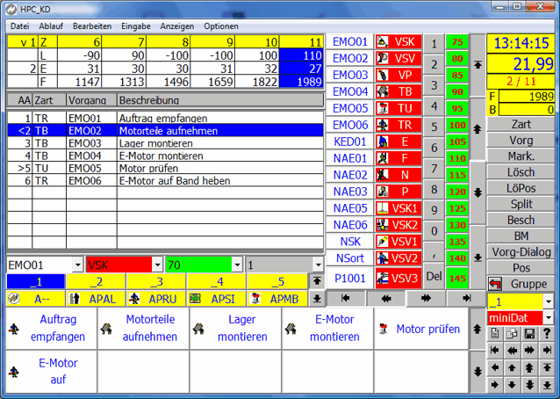Open the Optionen menu
This screenshot has width=560, height=399.
(221, 26)
